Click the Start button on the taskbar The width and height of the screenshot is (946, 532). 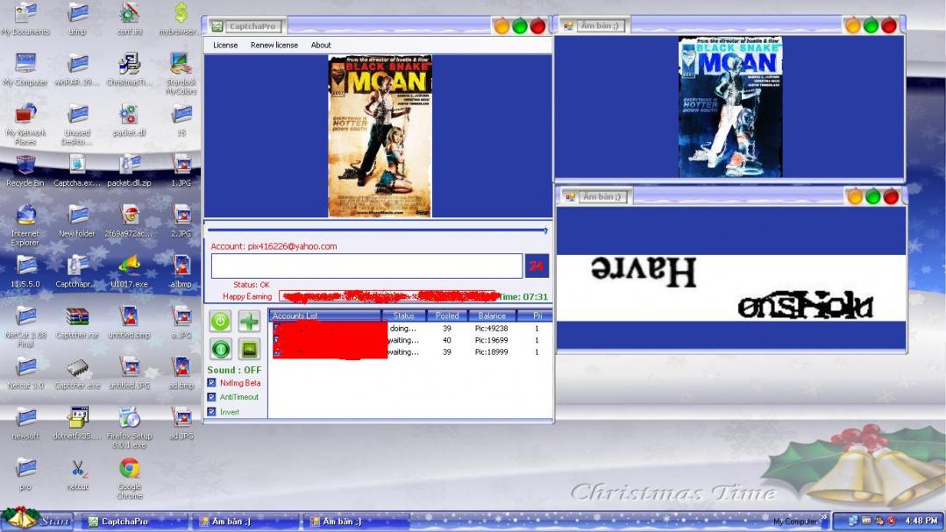[x=36, y=520]
